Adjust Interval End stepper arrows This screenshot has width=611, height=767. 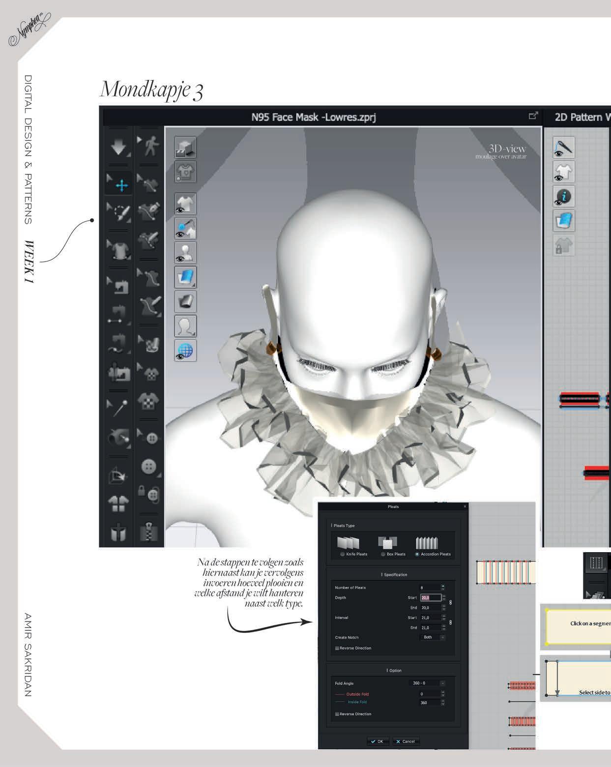click(x=444, y=628)
